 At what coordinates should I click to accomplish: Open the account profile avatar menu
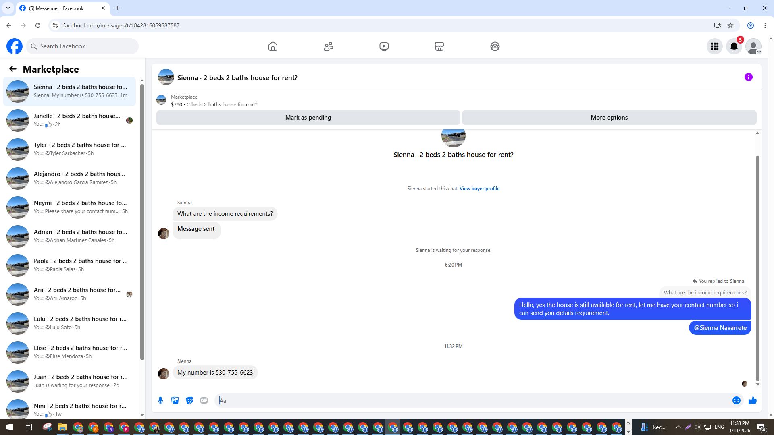[x=753, y=46]
